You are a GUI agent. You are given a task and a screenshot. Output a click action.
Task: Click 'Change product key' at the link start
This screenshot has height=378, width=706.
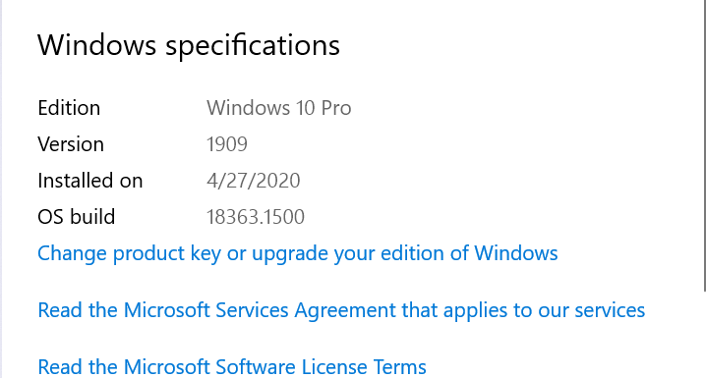pos(129,253)
